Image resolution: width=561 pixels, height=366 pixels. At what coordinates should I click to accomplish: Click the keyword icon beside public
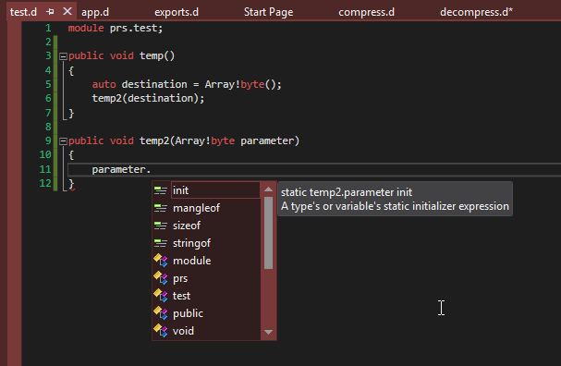(x=161, y=313)
